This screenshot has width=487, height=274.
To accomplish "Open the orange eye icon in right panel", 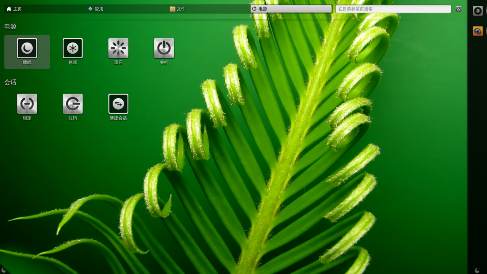I will 477,31.
